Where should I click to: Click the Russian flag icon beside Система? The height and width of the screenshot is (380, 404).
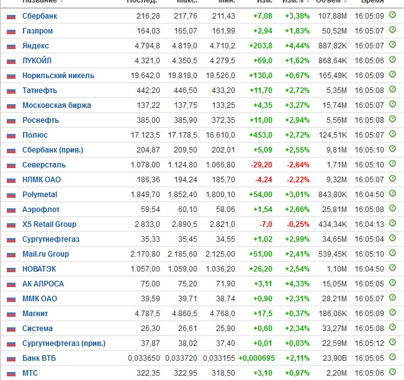point(11,329)
